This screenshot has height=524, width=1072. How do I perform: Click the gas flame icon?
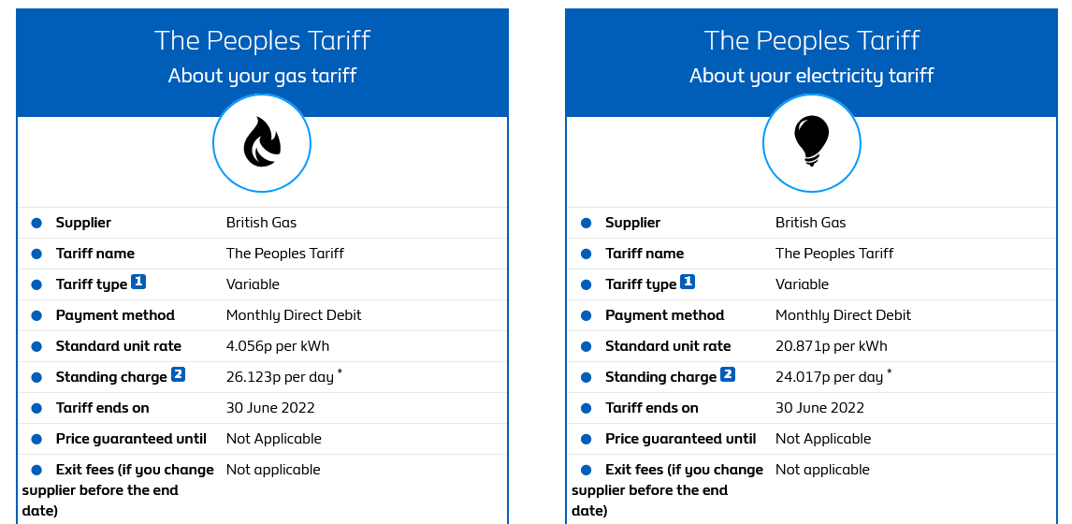pyautogui.click(x=262, y=144)
